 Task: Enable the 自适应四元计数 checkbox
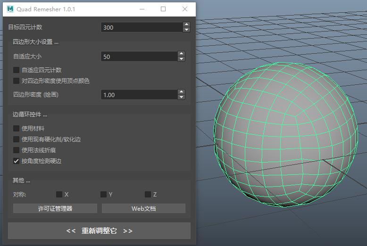tap(17, 70)
